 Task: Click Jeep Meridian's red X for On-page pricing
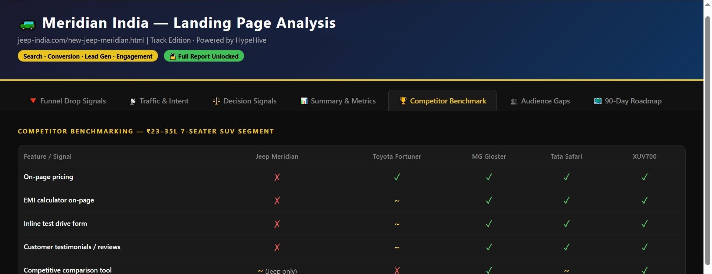[x=277, y=177]
